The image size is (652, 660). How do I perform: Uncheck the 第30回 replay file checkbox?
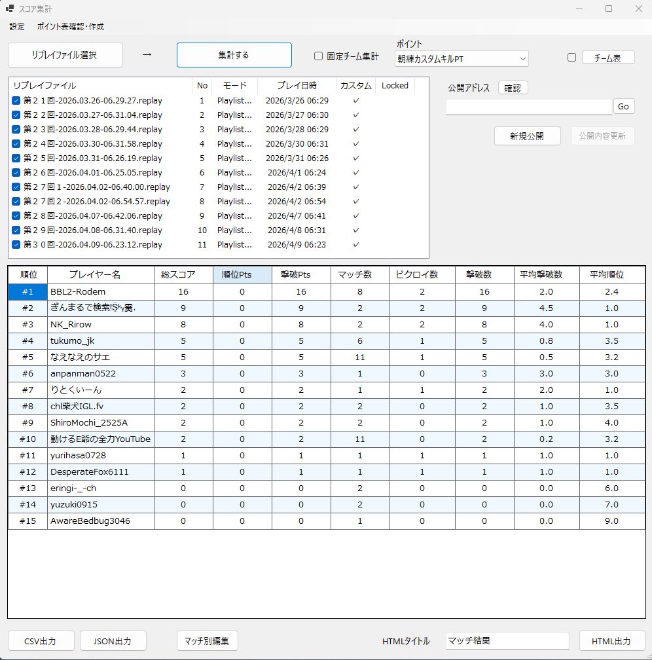(x=16, y=245)
